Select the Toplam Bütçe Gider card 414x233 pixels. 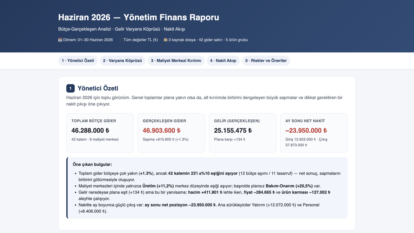100,133
